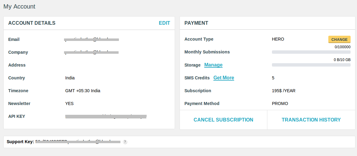This screenshot has width=357, height=156.
Task: Click the GMT +05:30 India timezone value
Action: [83, 91]
